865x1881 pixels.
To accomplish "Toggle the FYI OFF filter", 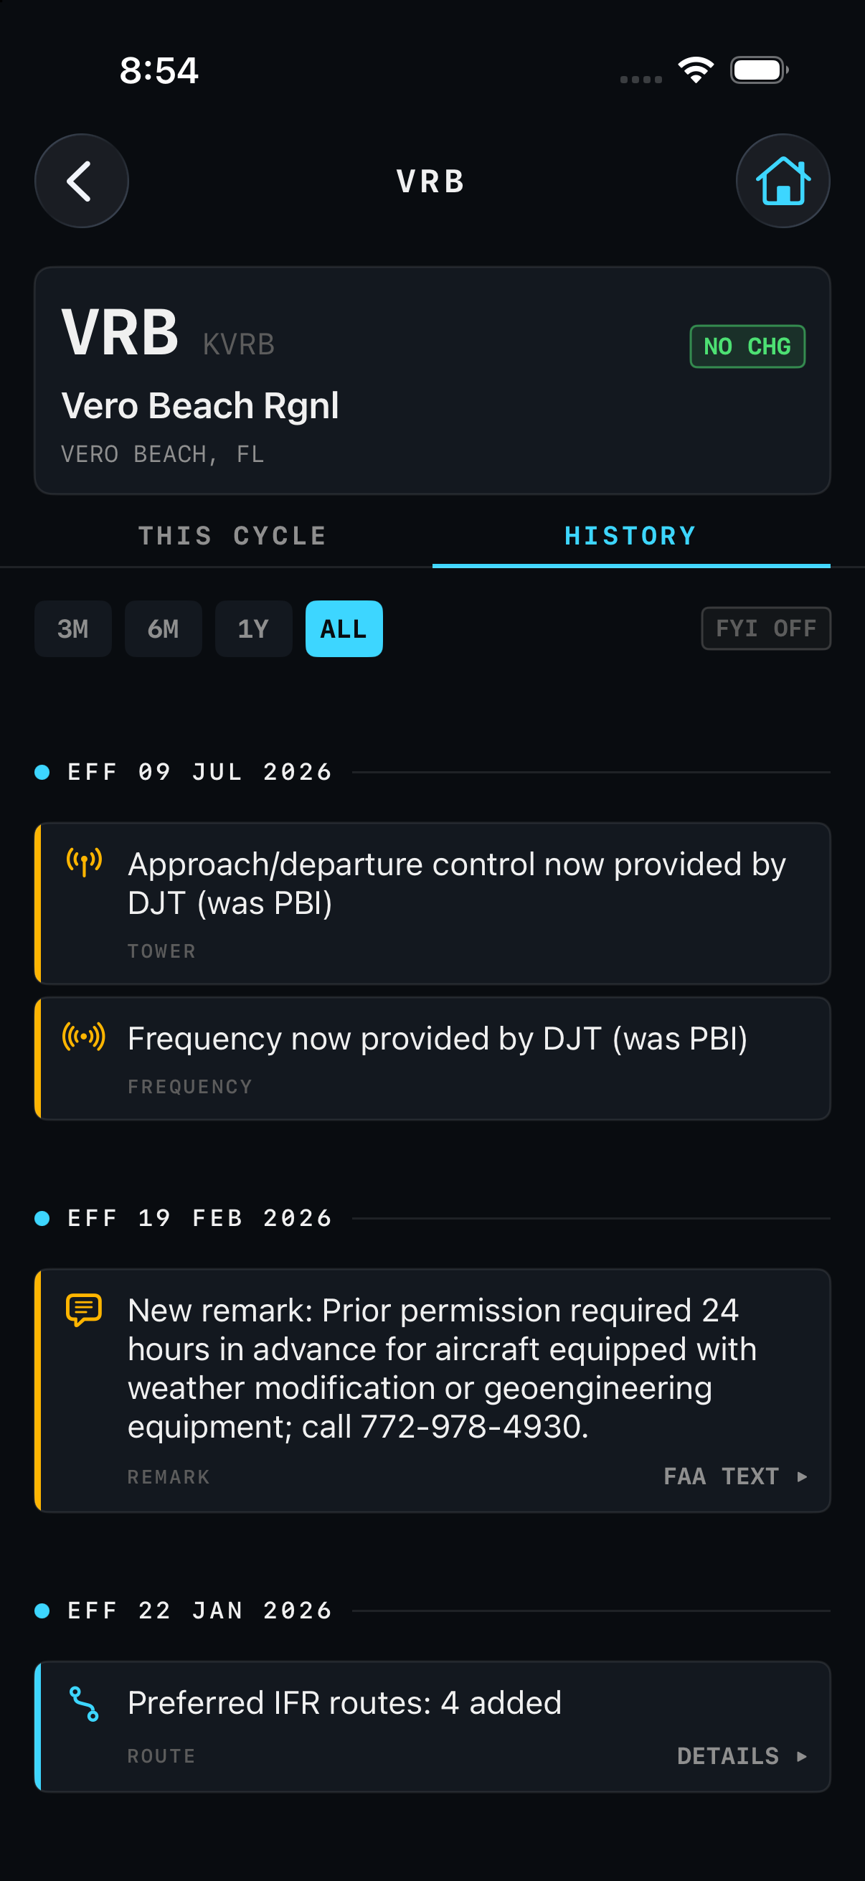I will [766, 628].
